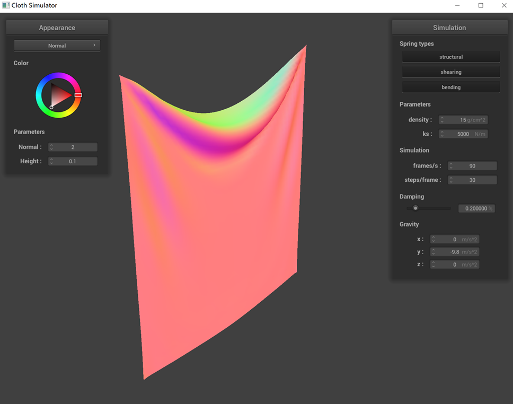Open the Normal shader dropdown
The height and width of the screenshot is (404, 513).
[x=57, y=46]
